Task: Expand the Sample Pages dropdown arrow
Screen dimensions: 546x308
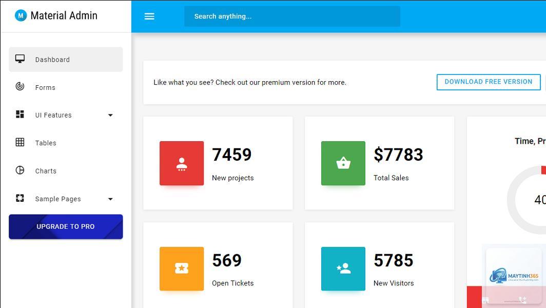Action: pos(110,199)
